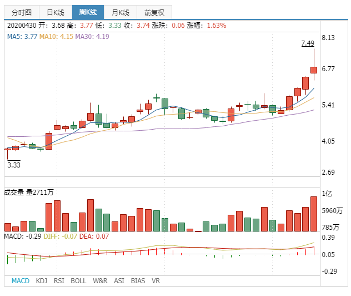
Task: Click the 前复权 adjustment tab
Action: click(154, 12)
